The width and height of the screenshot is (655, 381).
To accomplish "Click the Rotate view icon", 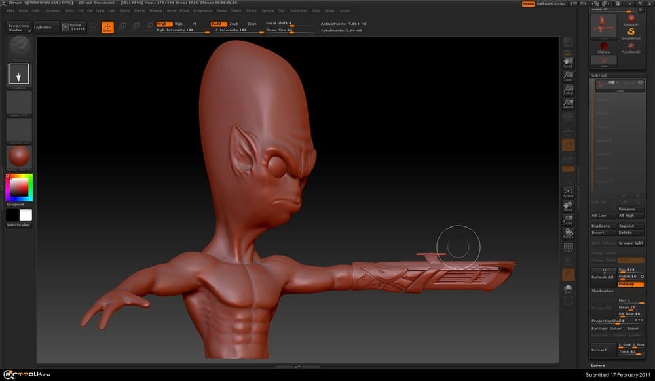I will [568, 232].
